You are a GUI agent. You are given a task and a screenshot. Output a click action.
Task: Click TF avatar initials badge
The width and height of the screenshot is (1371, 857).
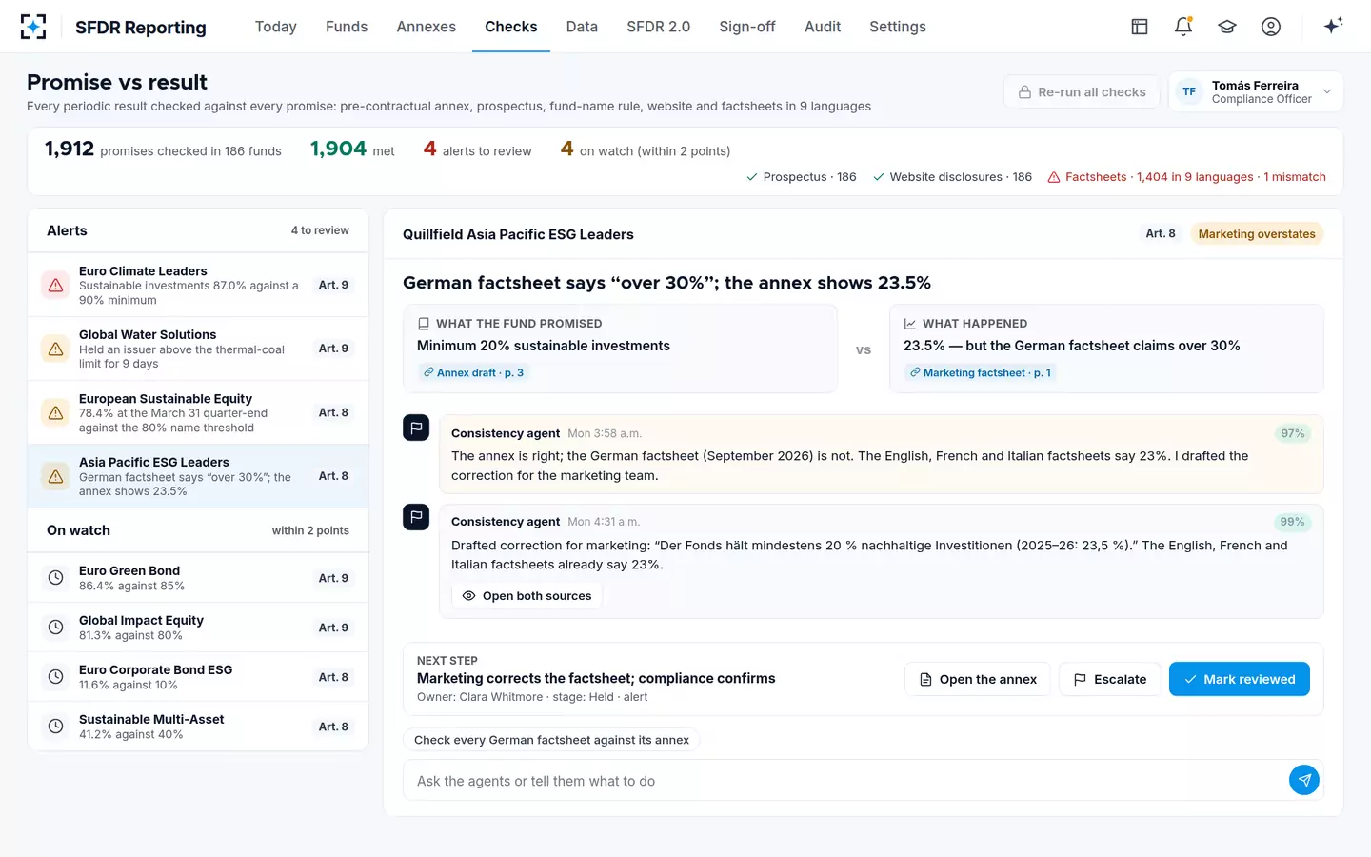click(1189, 91)
